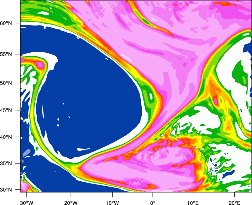Click the 45°N latitude label
Screen dimensions: 252x205
(x=6, y=110)
